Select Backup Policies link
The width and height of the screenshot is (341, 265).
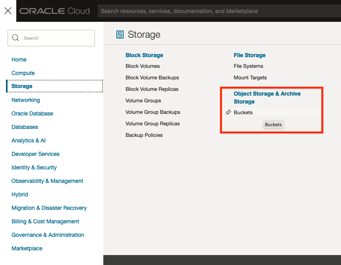(144, 135)
